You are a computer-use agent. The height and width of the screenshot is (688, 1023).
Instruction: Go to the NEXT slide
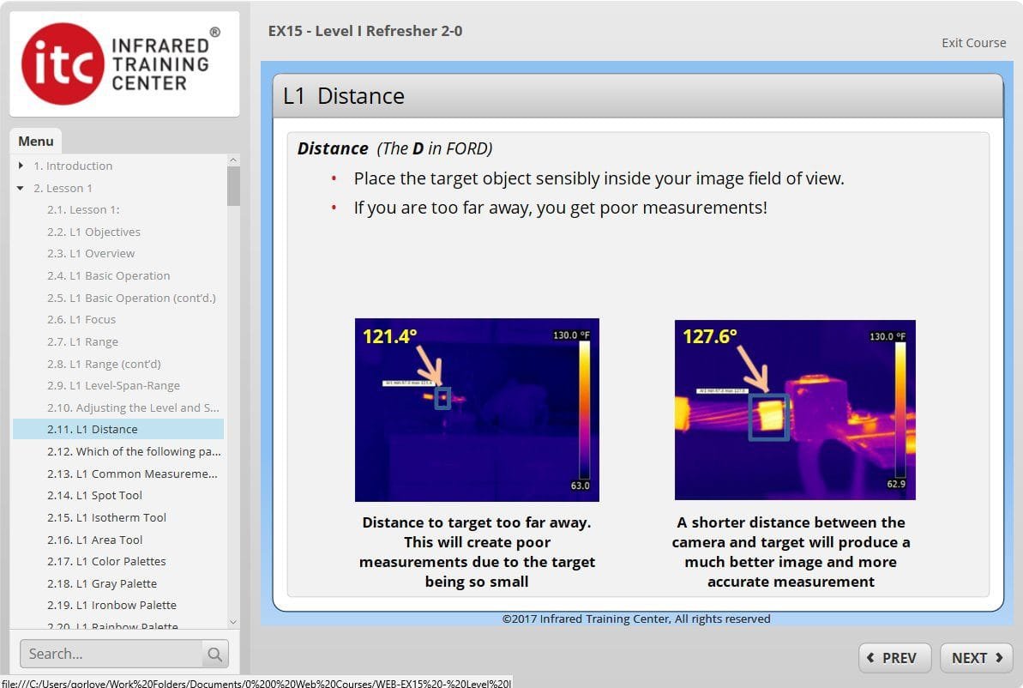(x=977, y=658)
